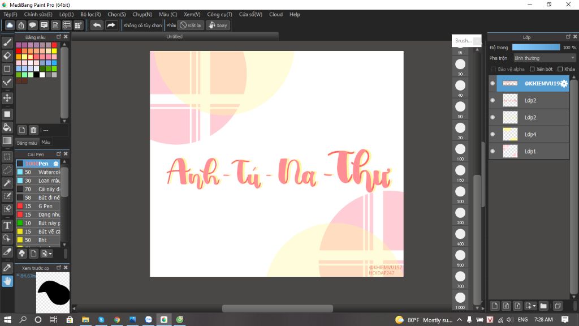The width and height of the screenshot is (579, 326).
Task: Select the Select Eraser tool
Action: click(7, 209)
